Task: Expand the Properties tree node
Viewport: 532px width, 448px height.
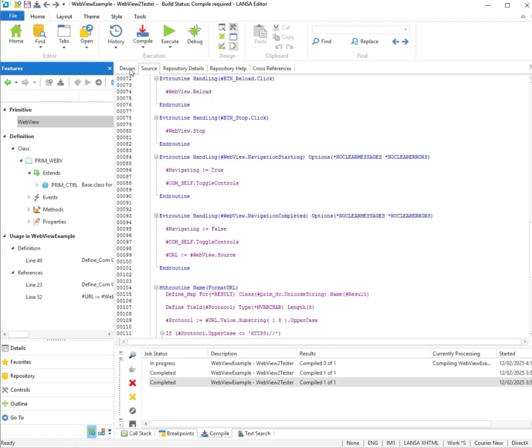Action: (29, 222)
